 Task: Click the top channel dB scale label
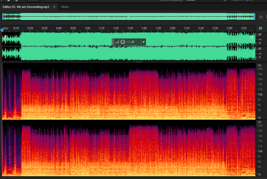click(260, 34)
